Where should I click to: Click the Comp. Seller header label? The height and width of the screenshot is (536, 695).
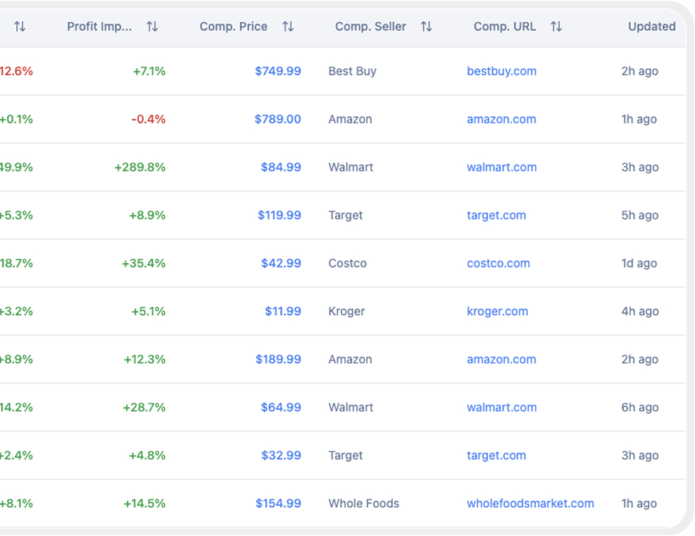click(x=370, y=26)
